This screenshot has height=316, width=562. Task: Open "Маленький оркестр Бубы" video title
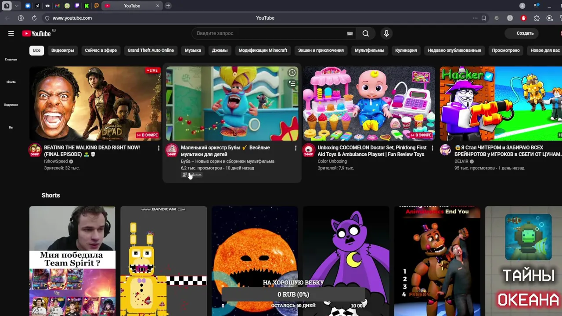225,151
